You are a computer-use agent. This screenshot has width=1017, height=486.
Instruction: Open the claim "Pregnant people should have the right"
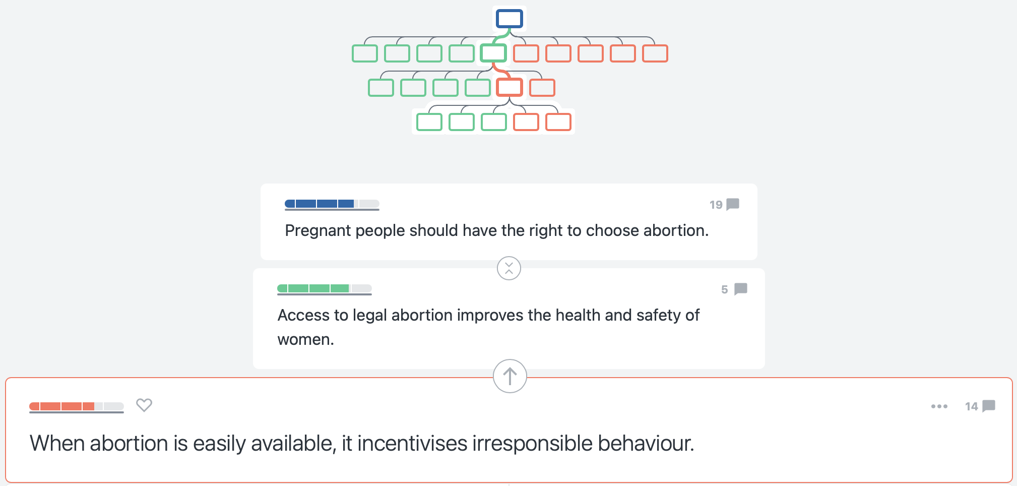click(x=497, y=230)
